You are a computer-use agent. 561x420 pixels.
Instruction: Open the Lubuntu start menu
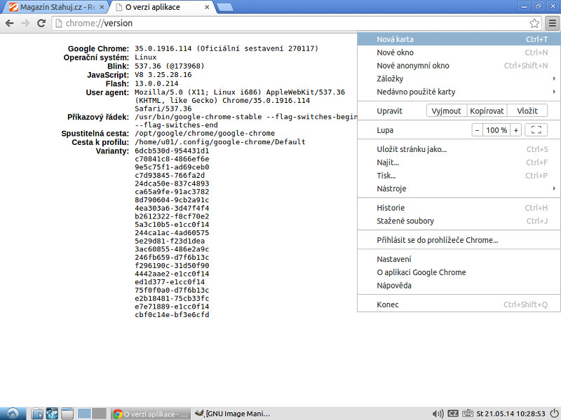click(x=13, y=414)
